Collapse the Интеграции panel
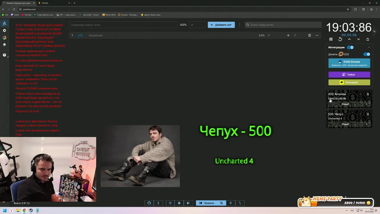Screen dimensions: 380x214 coord(369,47)
